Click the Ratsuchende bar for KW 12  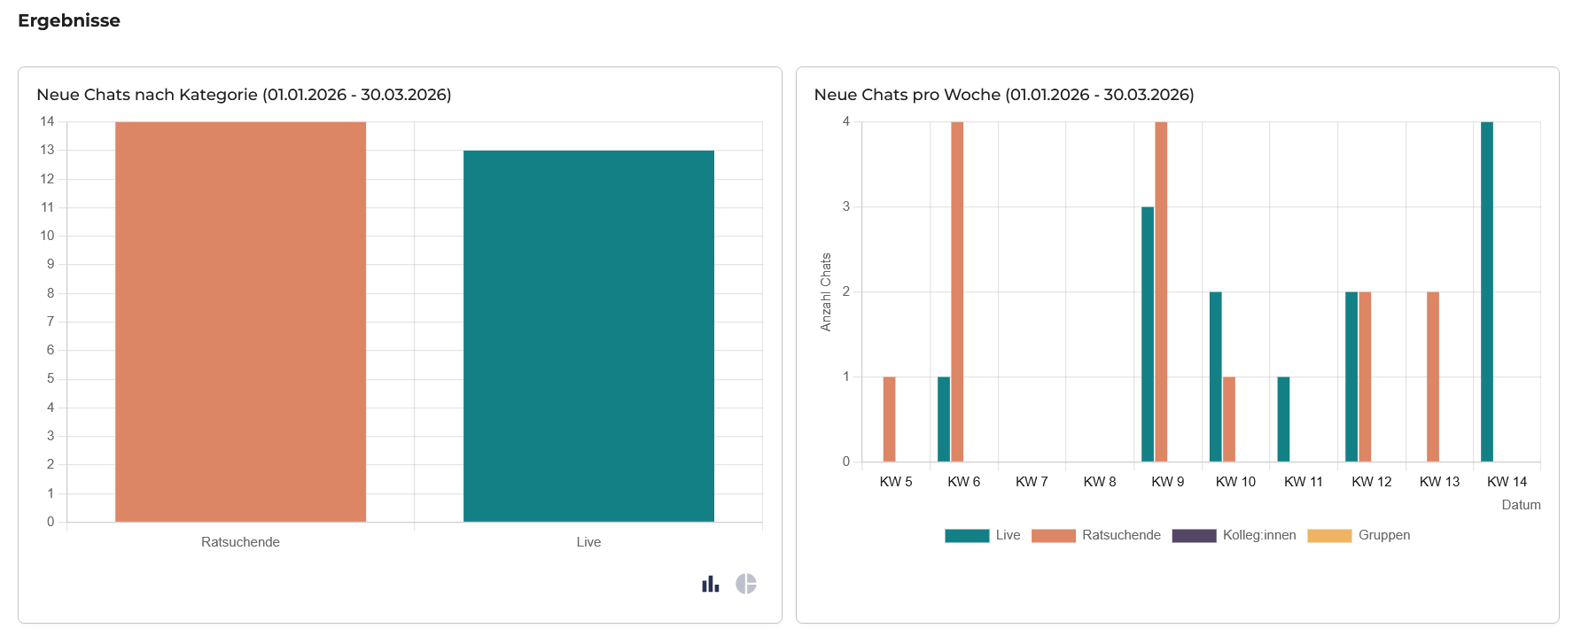[x=1365, y=376]
